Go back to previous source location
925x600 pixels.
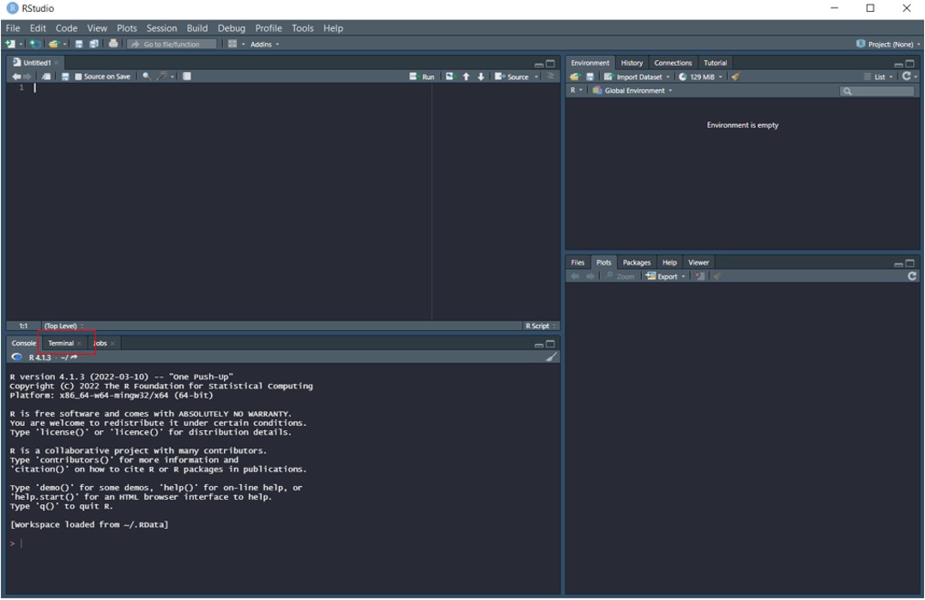[x=16, y=76]
